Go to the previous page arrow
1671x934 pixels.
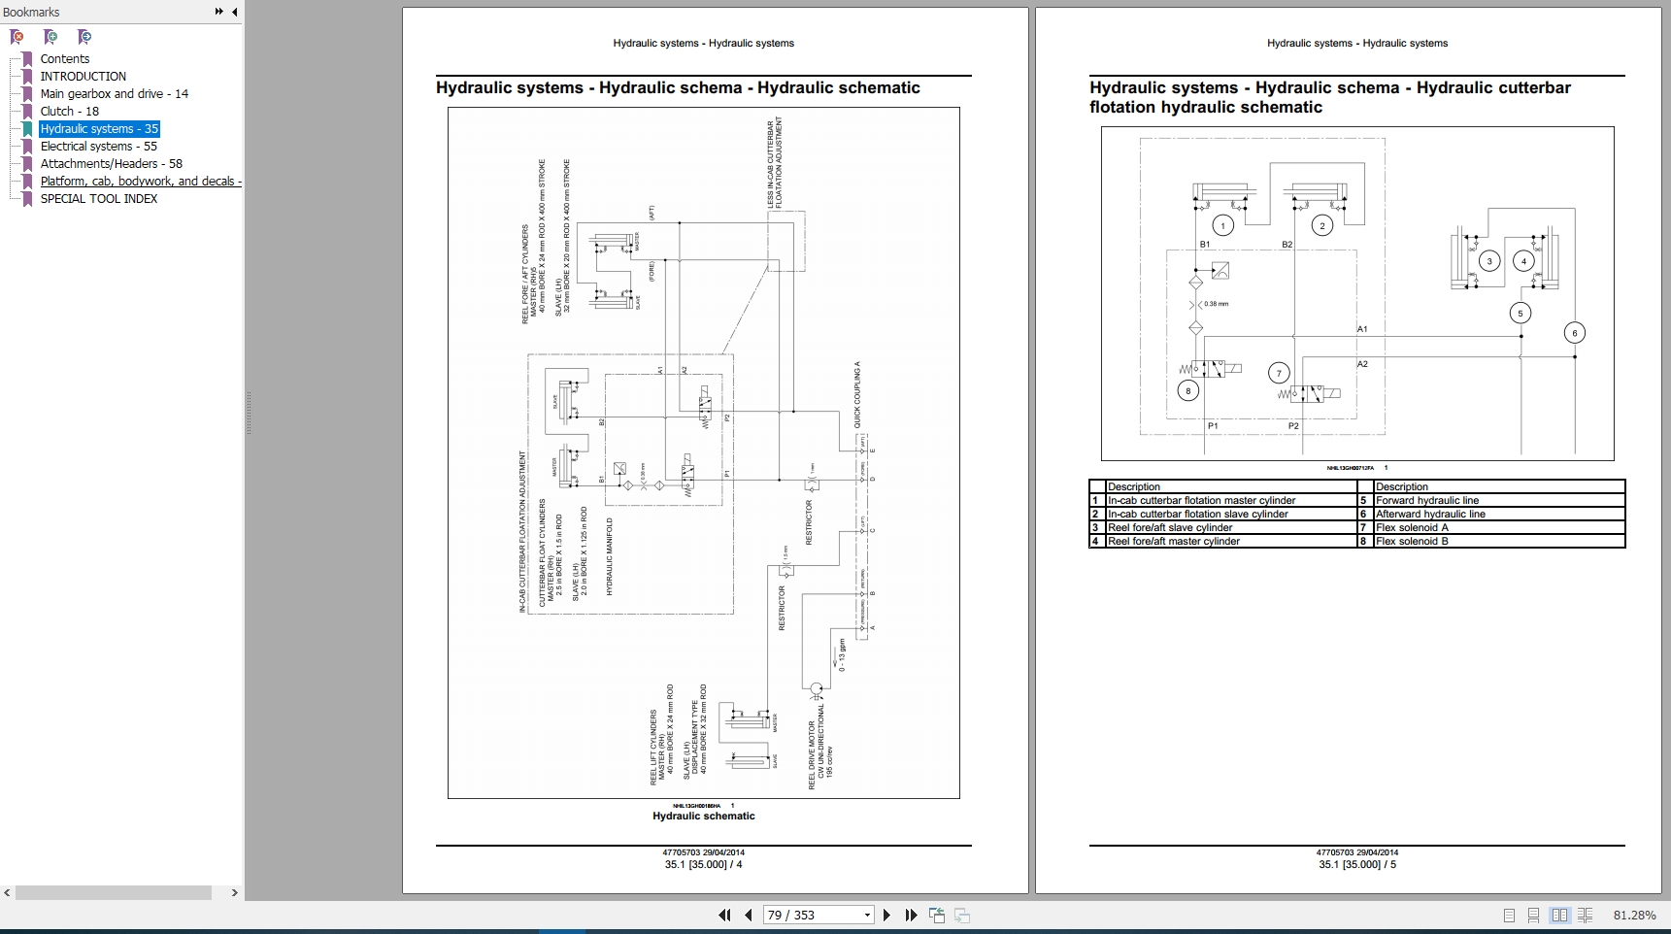pyautogui.click(x=748, y=915)
